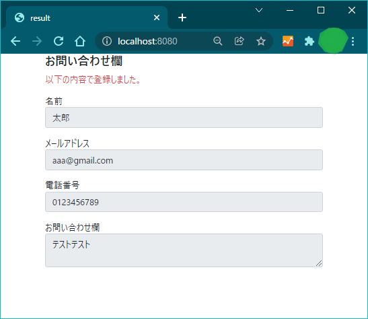Reload the localhost page
Image resolution: width=368 pixels, height=319 pixels.
pyautogui.click(x=59, y=41)
